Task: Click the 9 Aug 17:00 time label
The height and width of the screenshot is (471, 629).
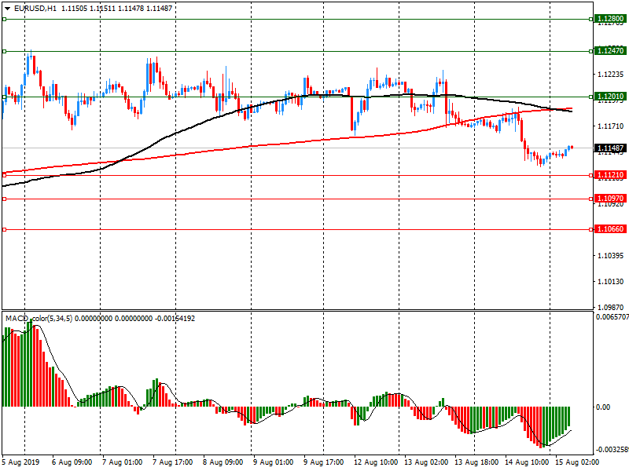Action: coord(323,462)
